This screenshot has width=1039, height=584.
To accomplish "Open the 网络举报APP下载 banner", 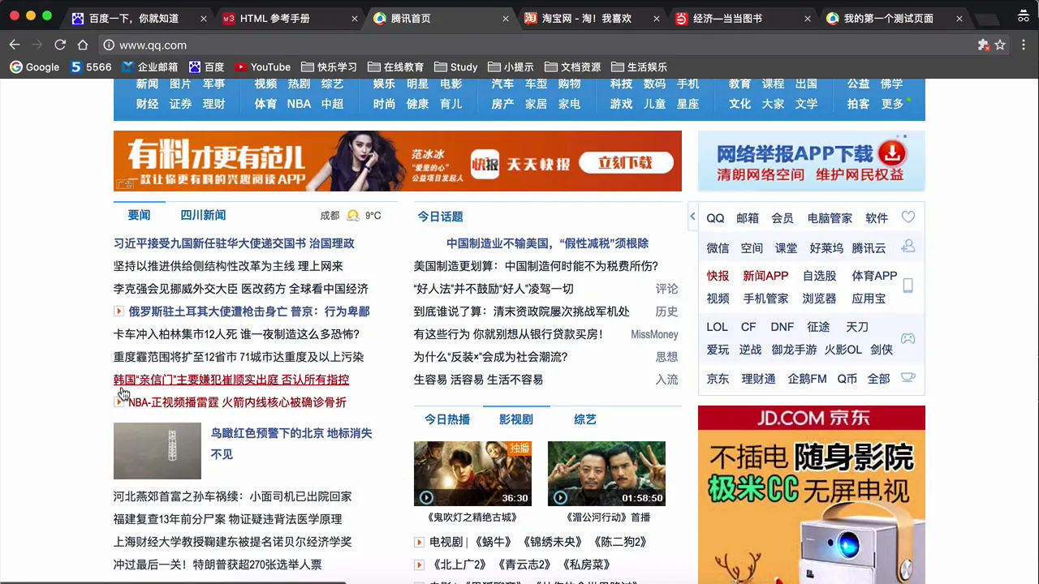I will pos(811,161).
